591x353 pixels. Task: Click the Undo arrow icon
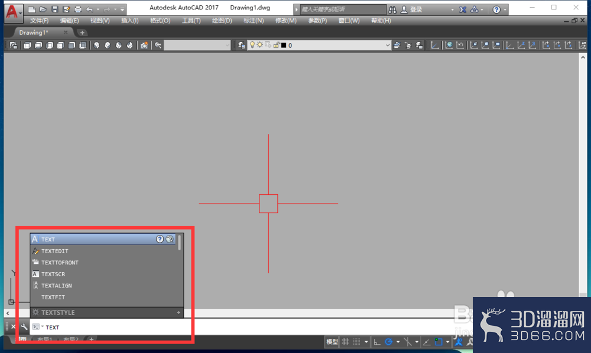pyautogui.click(x=90, y=9)
